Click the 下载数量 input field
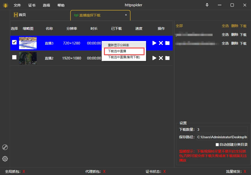Screen dimensions: 251x175 point(222,129)
